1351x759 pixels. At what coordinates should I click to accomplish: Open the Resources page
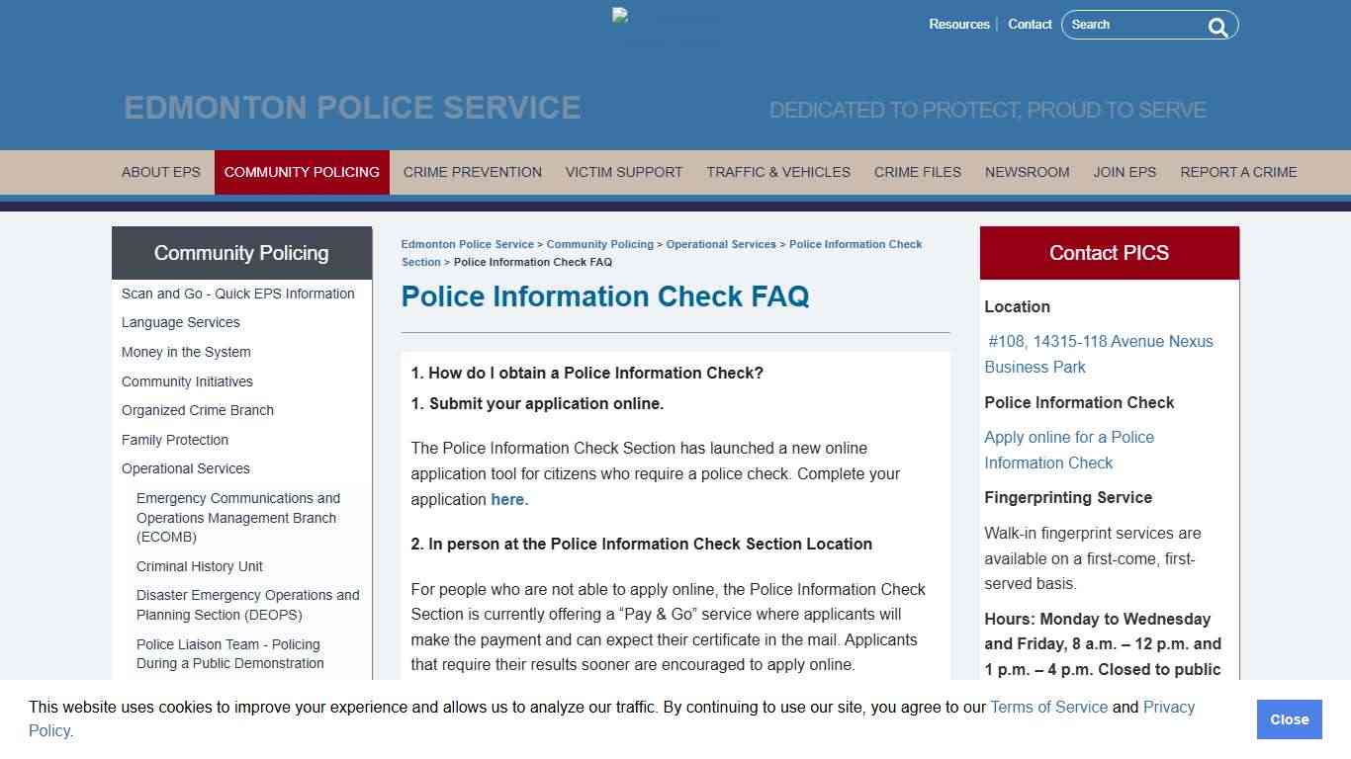pos(958,24)
